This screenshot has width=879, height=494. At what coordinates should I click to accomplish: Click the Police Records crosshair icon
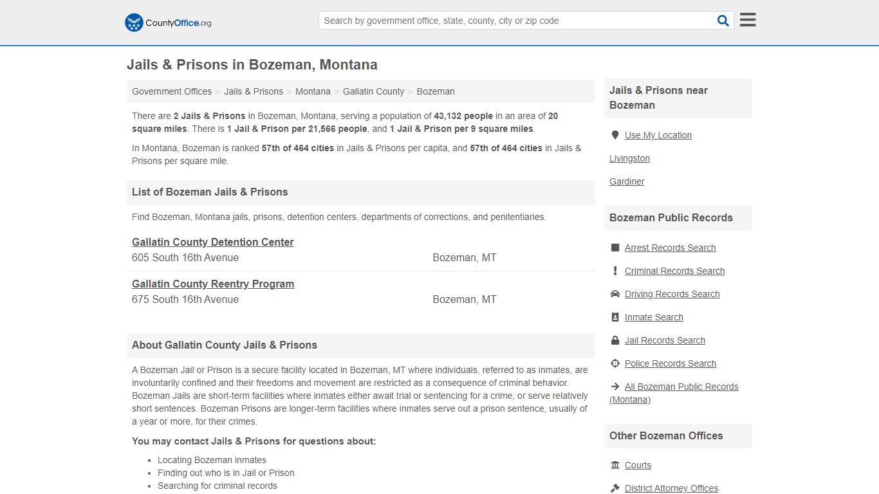coord(615,363)
